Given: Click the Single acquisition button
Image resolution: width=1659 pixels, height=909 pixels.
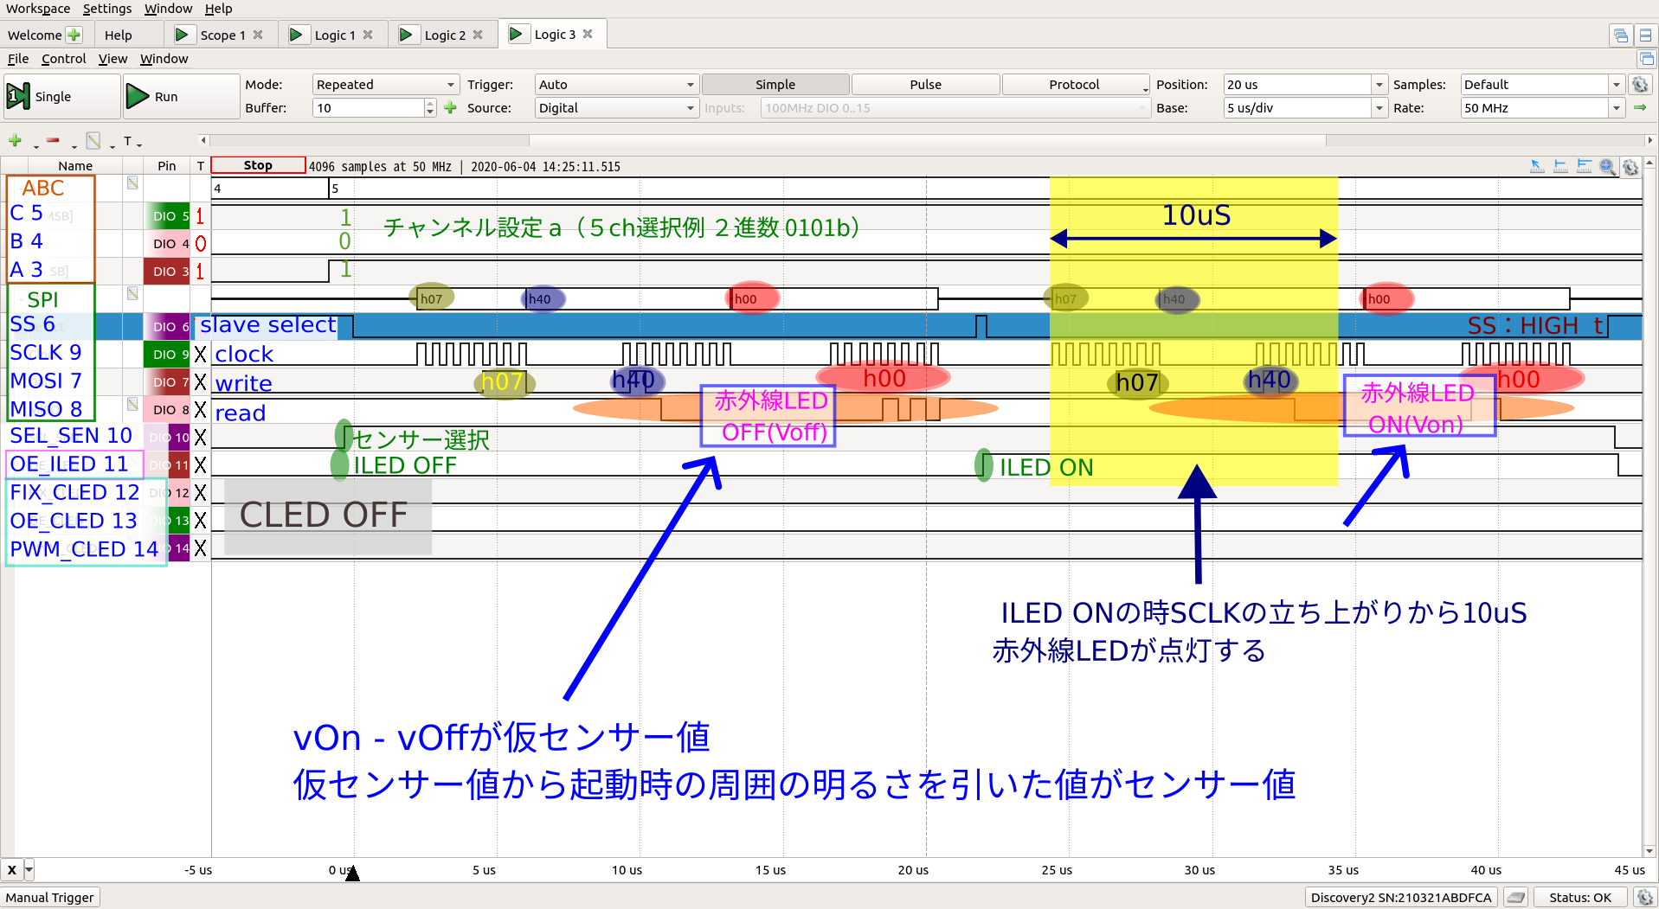Looking at the screenshot, I should [x=61, y=96].
